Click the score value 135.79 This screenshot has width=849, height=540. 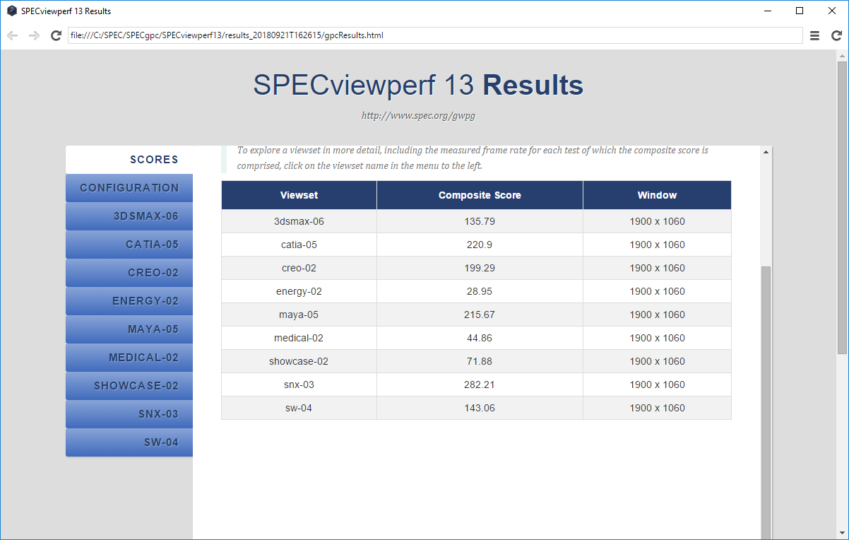(x=480, y=221)
